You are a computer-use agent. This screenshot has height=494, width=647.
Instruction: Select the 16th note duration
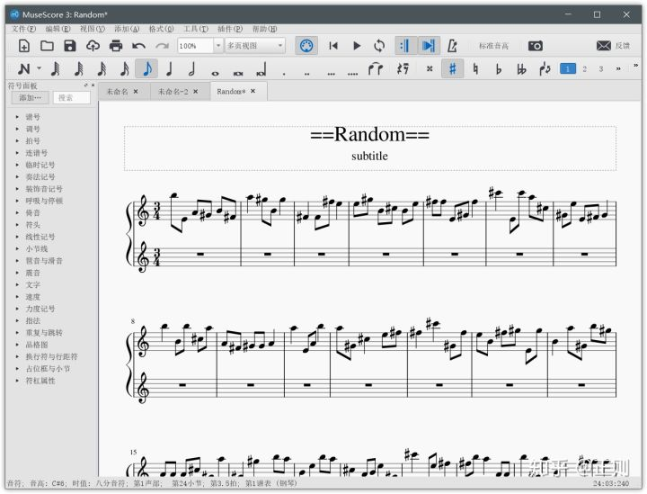coord(124,69)
